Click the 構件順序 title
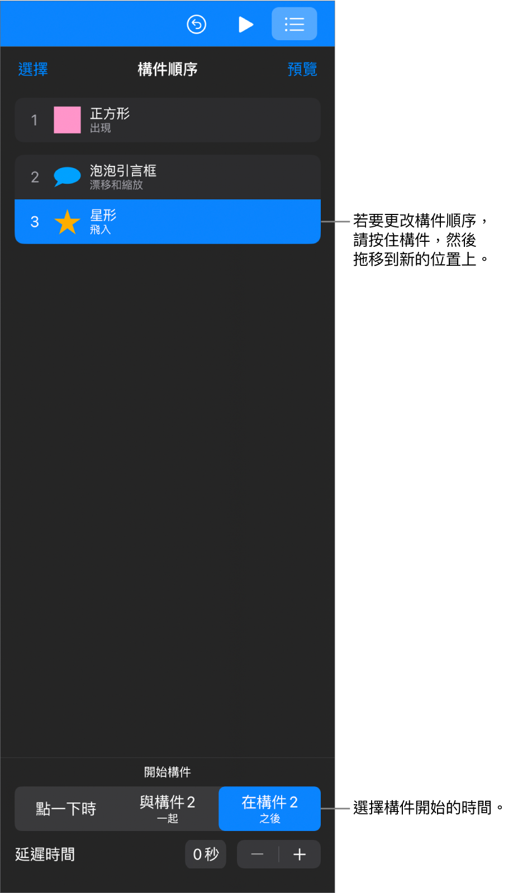Viewport: 513px width, 893px height. [168, 69]
